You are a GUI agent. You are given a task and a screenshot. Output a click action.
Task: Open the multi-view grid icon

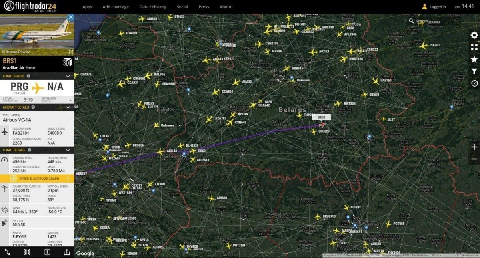tap(474, 47)
